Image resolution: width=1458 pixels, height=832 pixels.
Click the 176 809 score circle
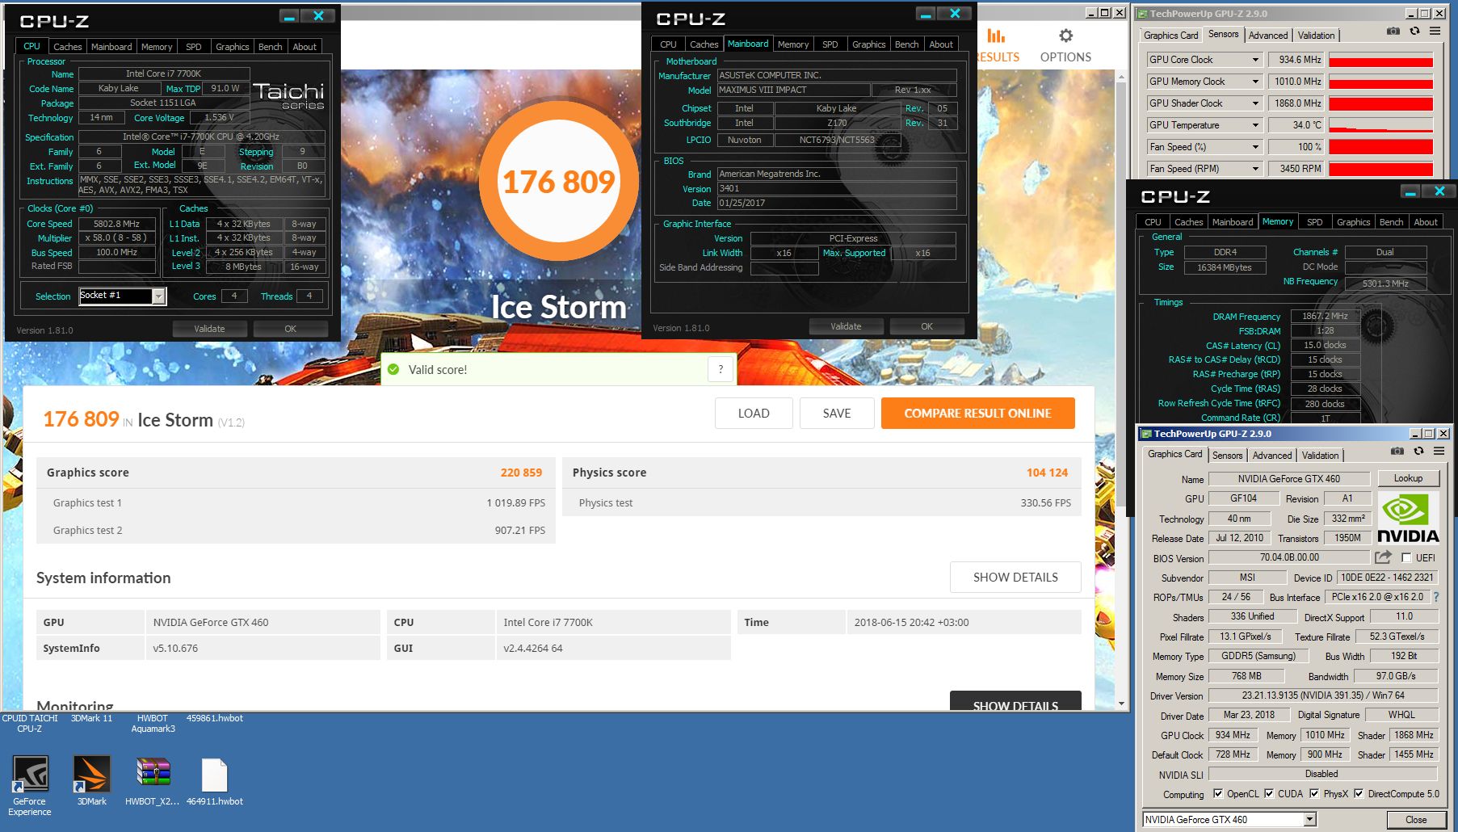coord(559,181)
